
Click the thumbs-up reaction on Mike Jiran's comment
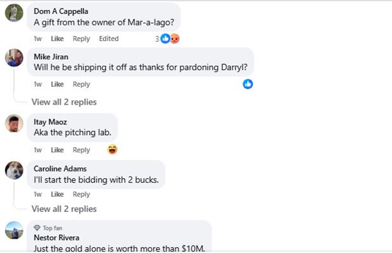[x=248, y=84]
